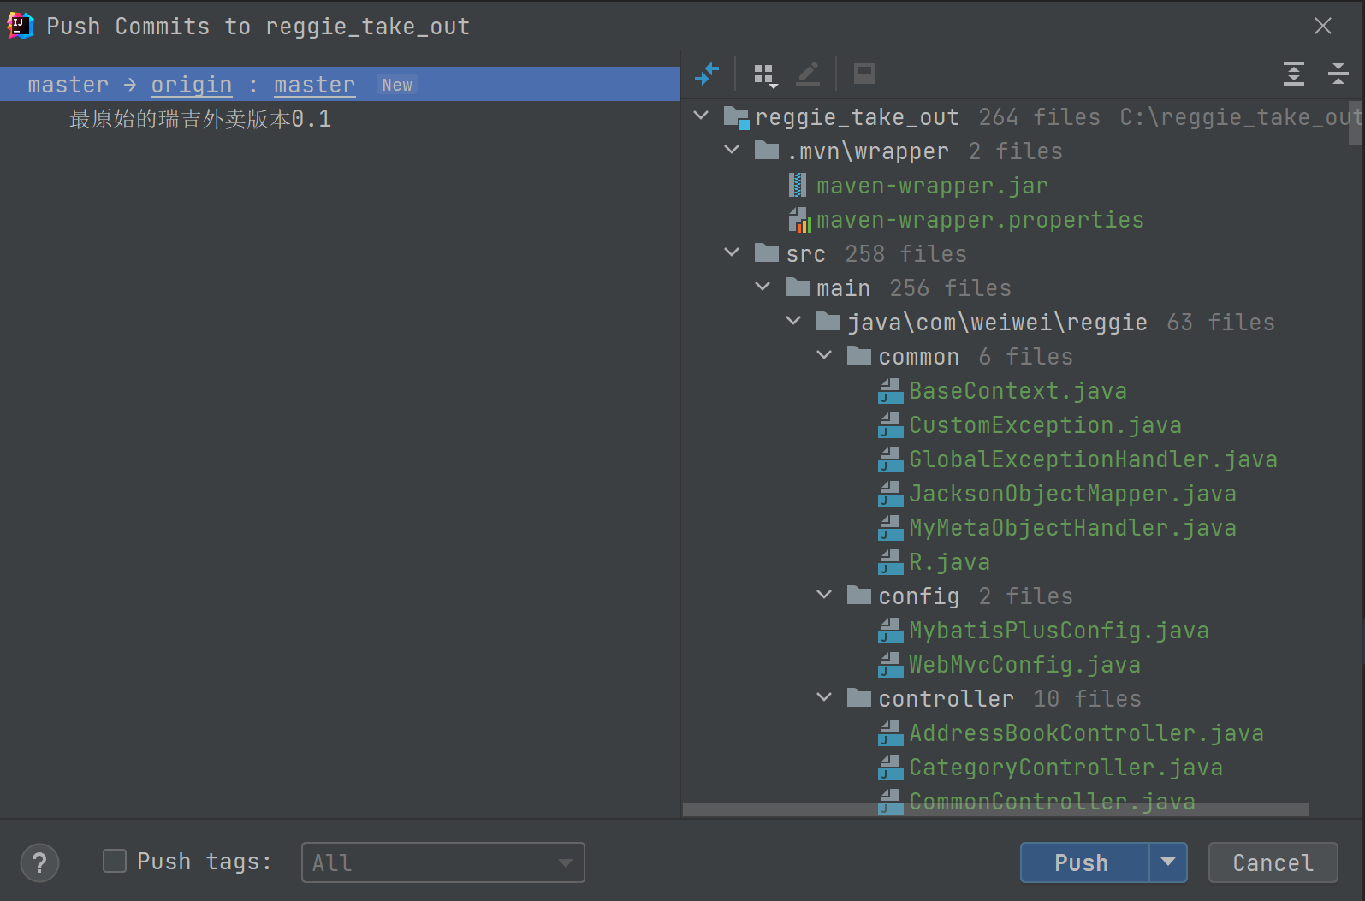Select the maven-wrapper.properties file
The image size is (1365, 901).
coord(980,220)
